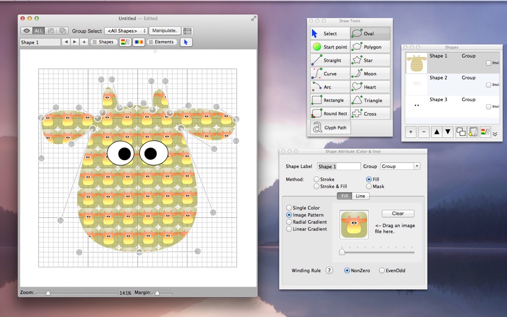The height and width of the screenshot is (317, 507).
Task: Open the All Shapes group select dropdown
Action: [x=126, y=31]
